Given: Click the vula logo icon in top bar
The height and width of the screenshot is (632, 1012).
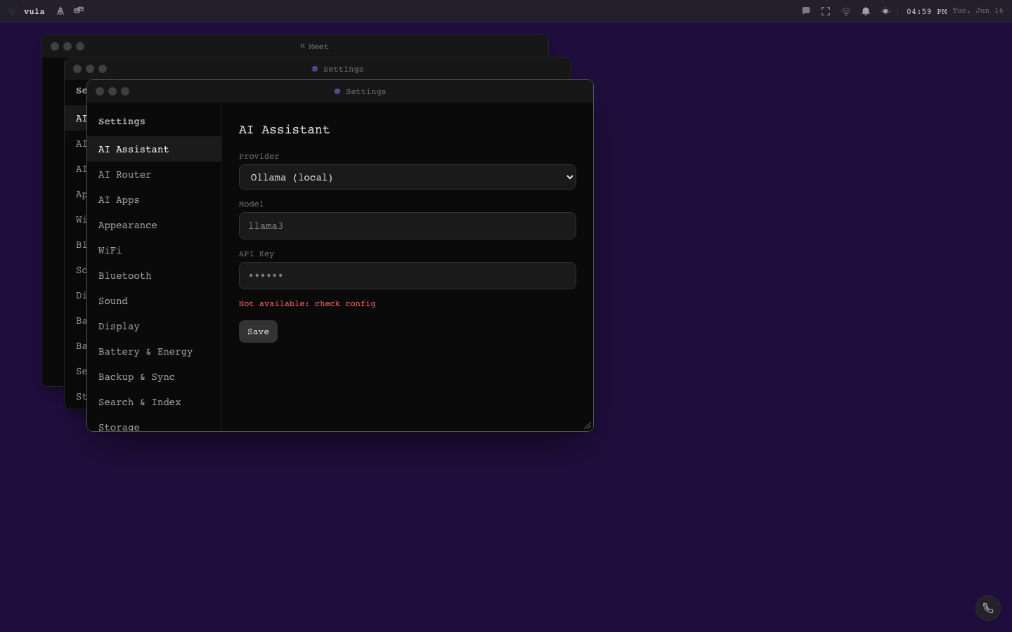Looking at the screenshot, I should [12, 11].
